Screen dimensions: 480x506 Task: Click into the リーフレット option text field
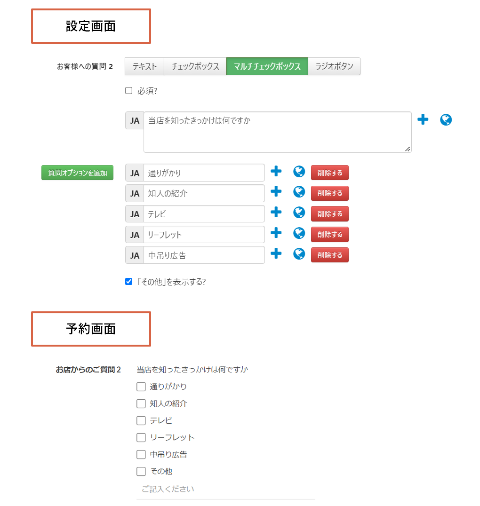pyautogui.click(x=204, y=234)
